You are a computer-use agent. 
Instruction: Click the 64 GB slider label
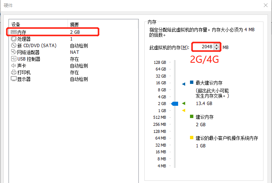click(161, 69)
